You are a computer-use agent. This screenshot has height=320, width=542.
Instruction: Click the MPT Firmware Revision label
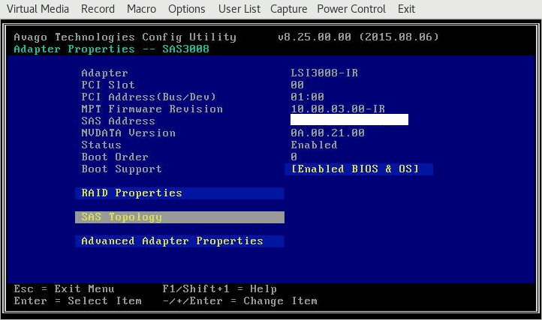[x=152, y=109]
